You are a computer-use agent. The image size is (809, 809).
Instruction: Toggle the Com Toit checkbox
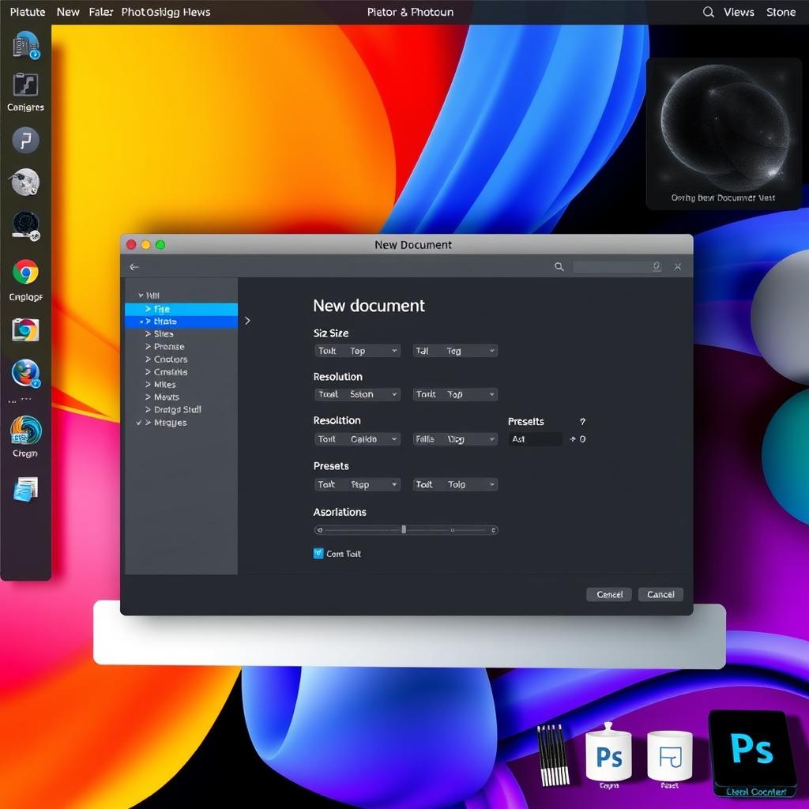[x=318, y=554]
